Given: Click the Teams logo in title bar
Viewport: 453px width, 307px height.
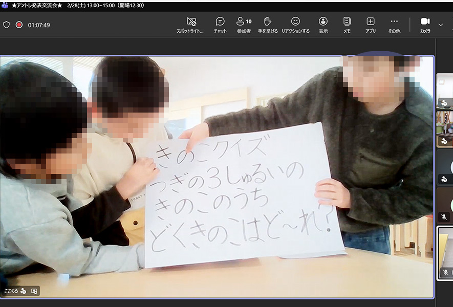Looking at the screenshot, I should 5,5.
